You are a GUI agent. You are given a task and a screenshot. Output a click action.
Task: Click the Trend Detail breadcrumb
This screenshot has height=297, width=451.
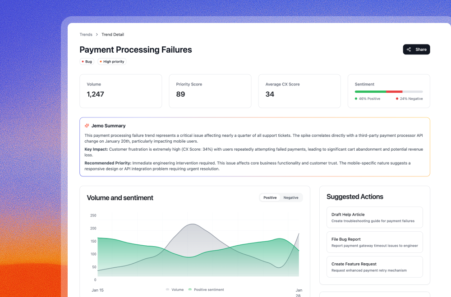click(x=113, y=35)
